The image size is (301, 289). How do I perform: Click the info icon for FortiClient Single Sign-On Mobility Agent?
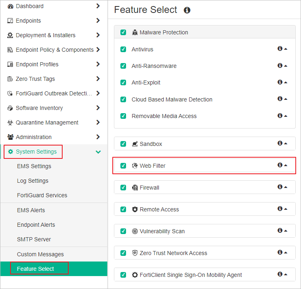coord(280,274)
